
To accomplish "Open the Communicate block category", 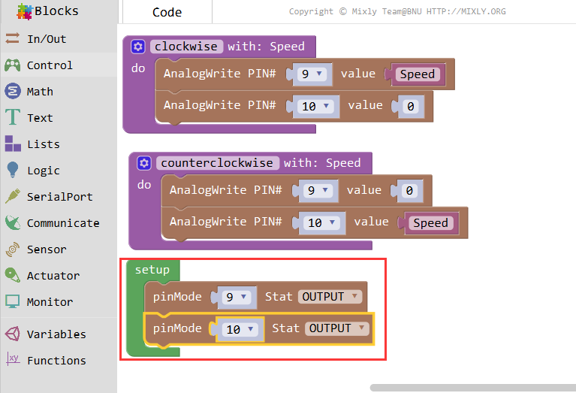I will point(59,222).
